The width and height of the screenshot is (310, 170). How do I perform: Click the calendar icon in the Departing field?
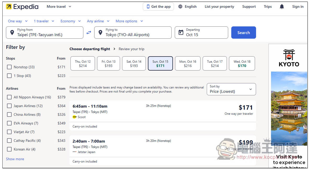(x=181, y=33)
